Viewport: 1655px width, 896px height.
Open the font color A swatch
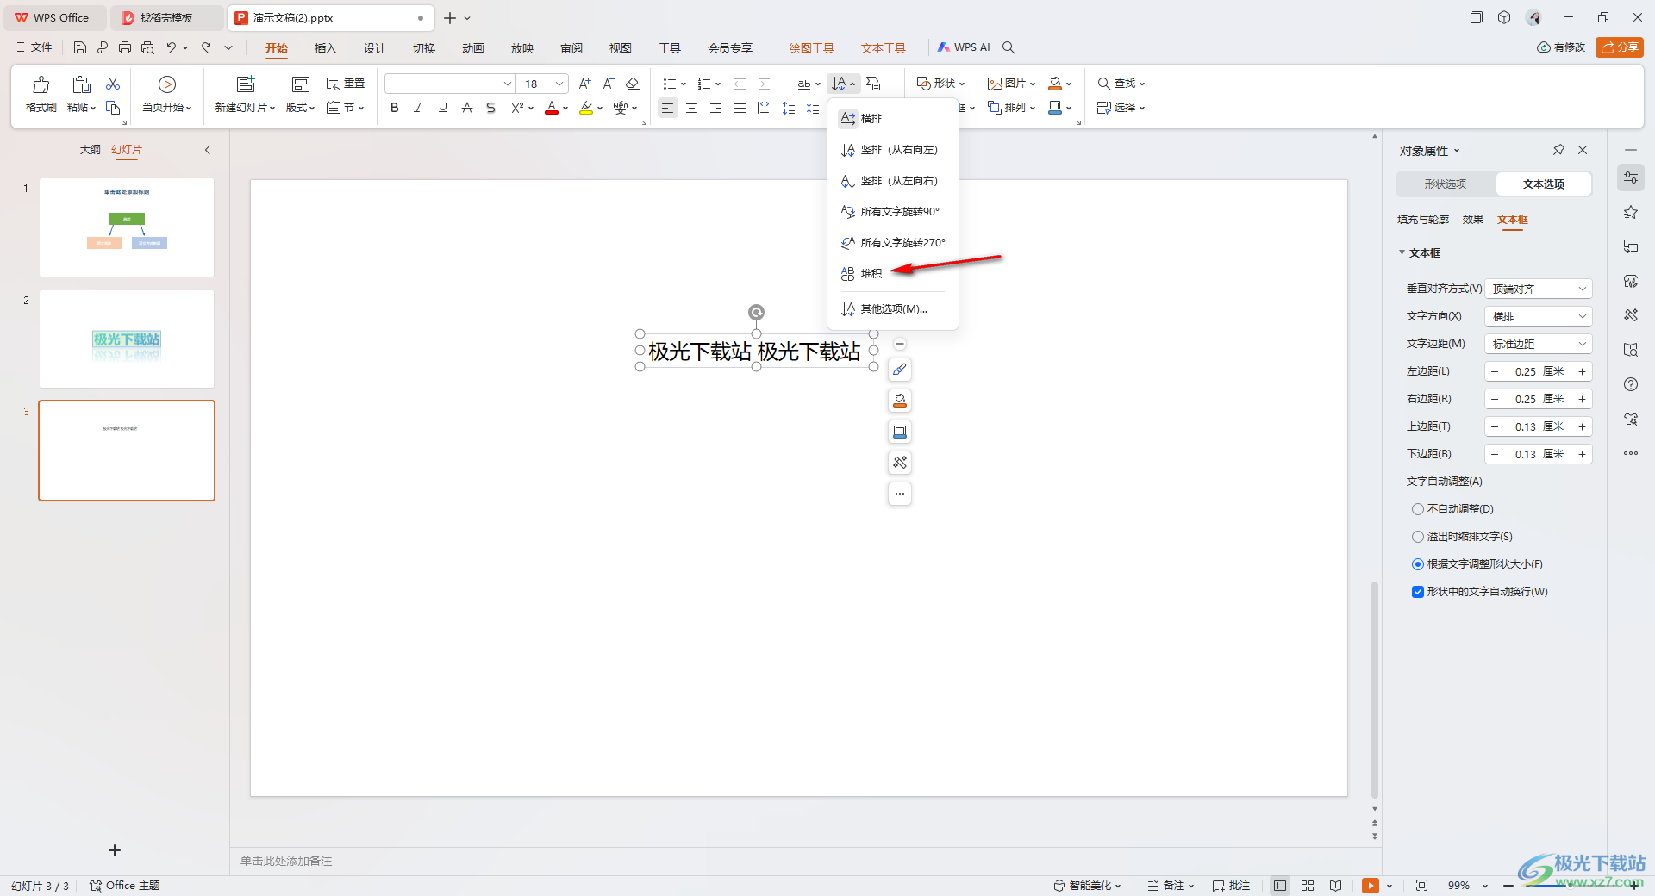[552, 108]
